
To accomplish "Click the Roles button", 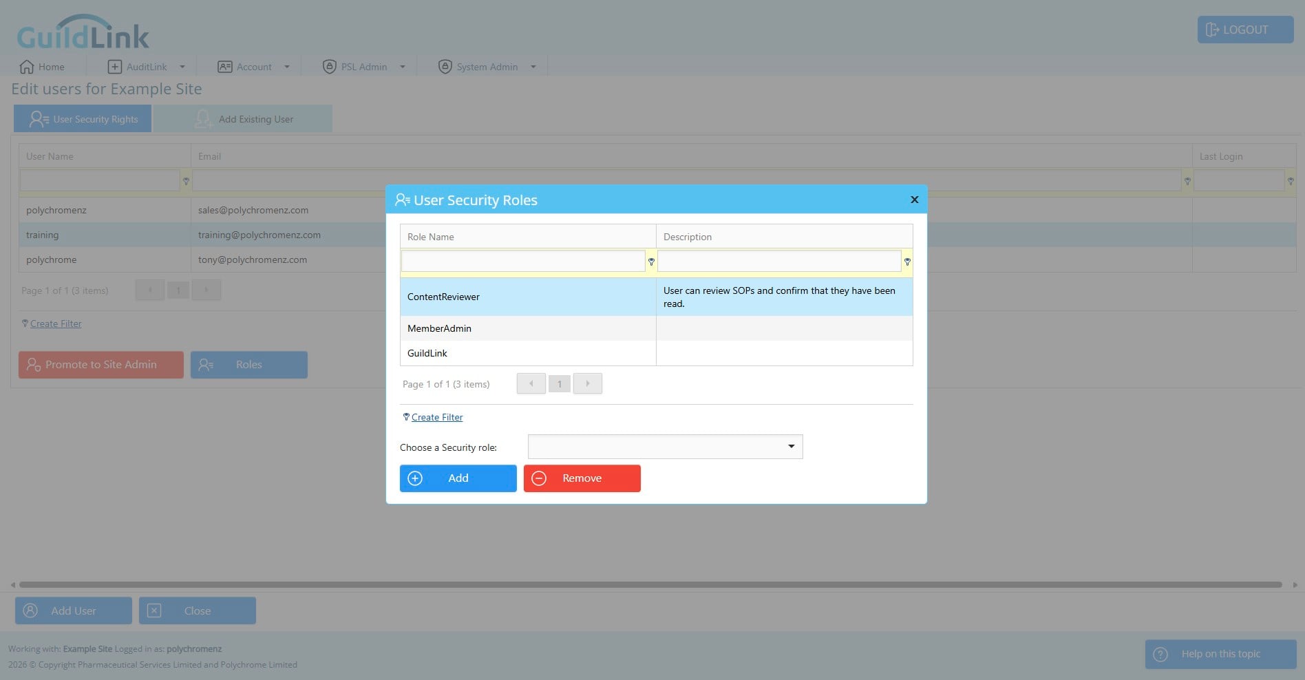I will tap(249, 365).
